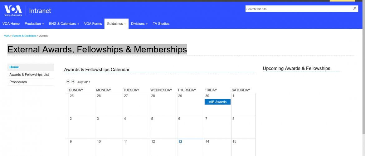This screenshot has width=365, height=156.
Task: Click the Reports & Guidelines breadcrumb link
Action: point(24,36)
